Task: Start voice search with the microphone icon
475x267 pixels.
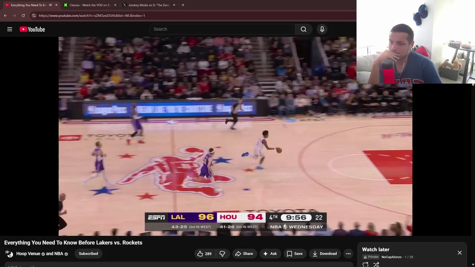Action: (322, 29)
